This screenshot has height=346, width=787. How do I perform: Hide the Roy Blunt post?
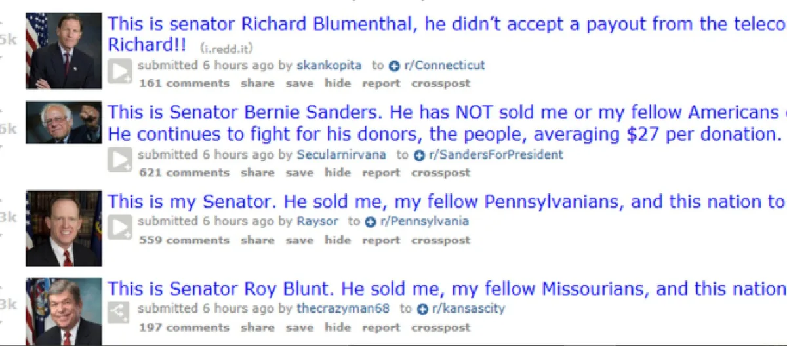coord(338,327)
